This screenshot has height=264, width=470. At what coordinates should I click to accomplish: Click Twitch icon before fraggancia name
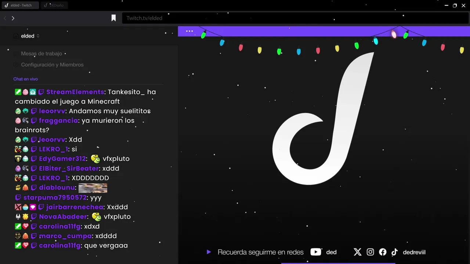(x=34, y=120)
